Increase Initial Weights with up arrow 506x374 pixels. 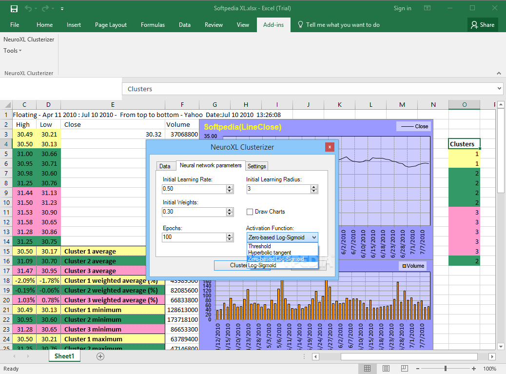pos(230,209)
